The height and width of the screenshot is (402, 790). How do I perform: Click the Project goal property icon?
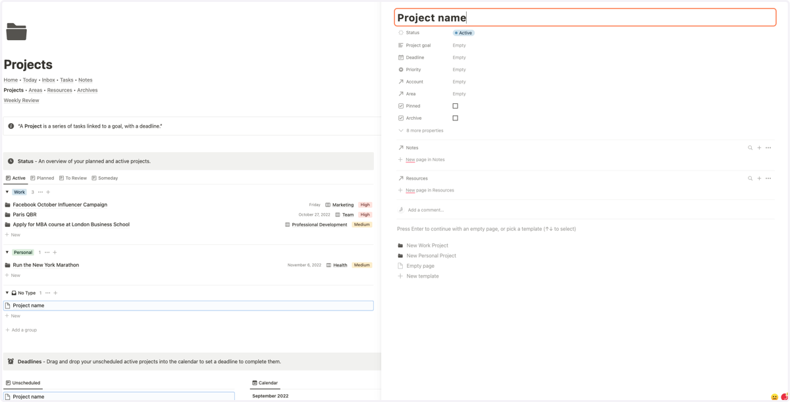click(x=401, y=45)
